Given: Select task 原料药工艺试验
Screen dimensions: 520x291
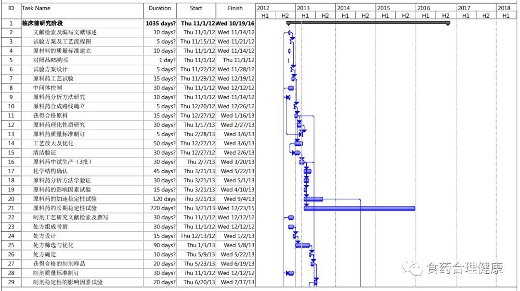Looking at the screenshot, I should coord(53,78).
